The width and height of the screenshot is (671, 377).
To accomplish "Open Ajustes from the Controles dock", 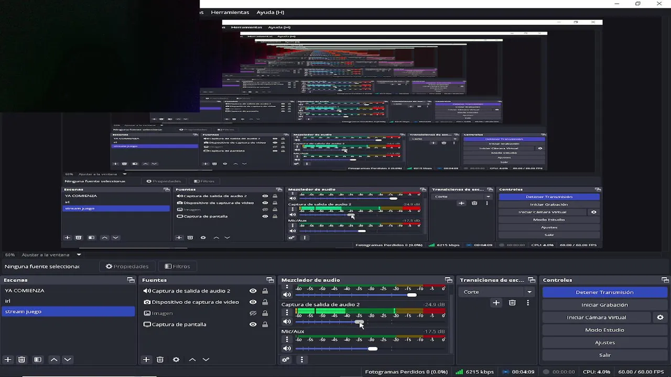I will click(604, 342).
